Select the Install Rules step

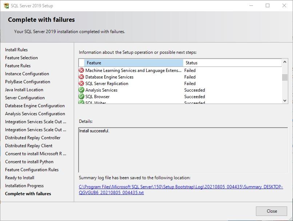[x=16, y=50]
